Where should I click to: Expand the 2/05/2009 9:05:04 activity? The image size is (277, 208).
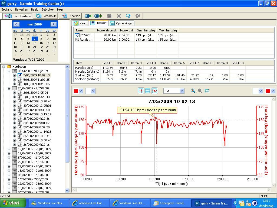click(15, 93)
